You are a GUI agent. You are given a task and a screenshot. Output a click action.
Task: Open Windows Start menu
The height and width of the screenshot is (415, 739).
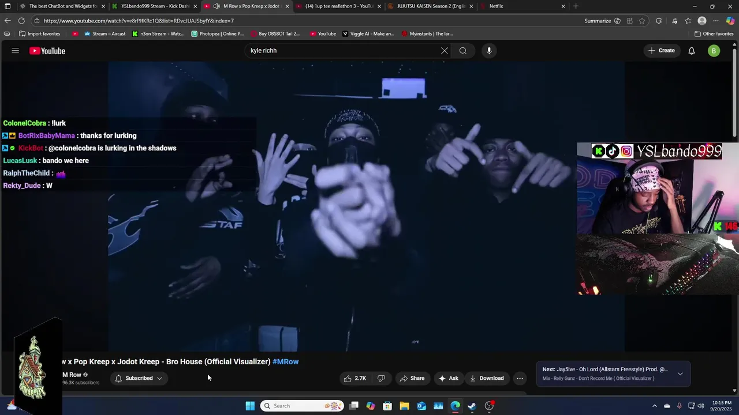(x=250, y=406)
